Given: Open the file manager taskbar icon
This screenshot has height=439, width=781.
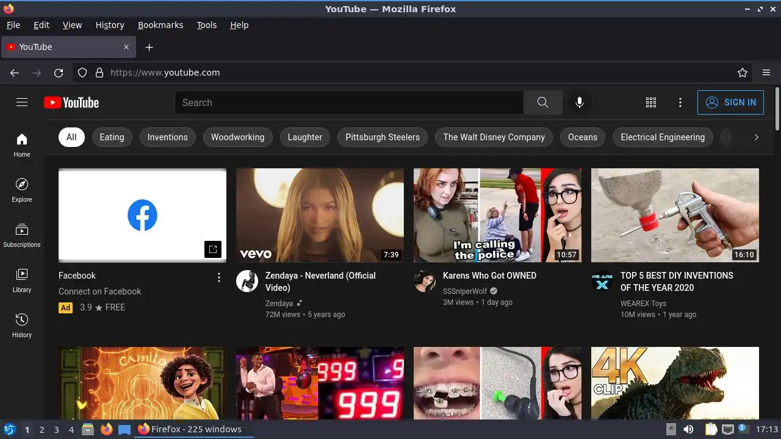Looking at the screenshot, I should pyautogui.click(x=88, y=429).
